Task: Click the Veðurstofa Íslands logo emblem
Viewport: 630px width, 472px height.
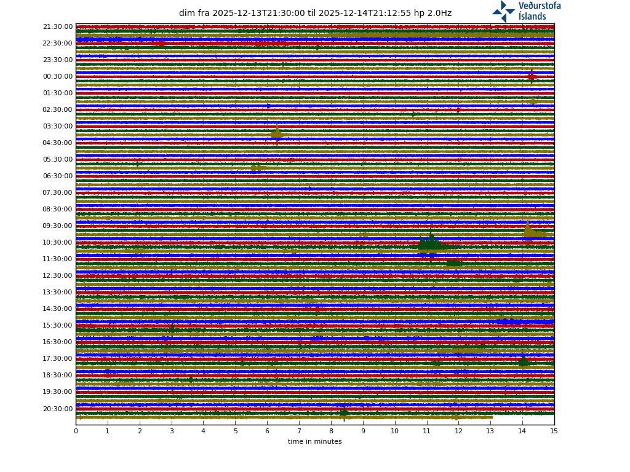Action: pyautogui.click(x=503, y=11)
